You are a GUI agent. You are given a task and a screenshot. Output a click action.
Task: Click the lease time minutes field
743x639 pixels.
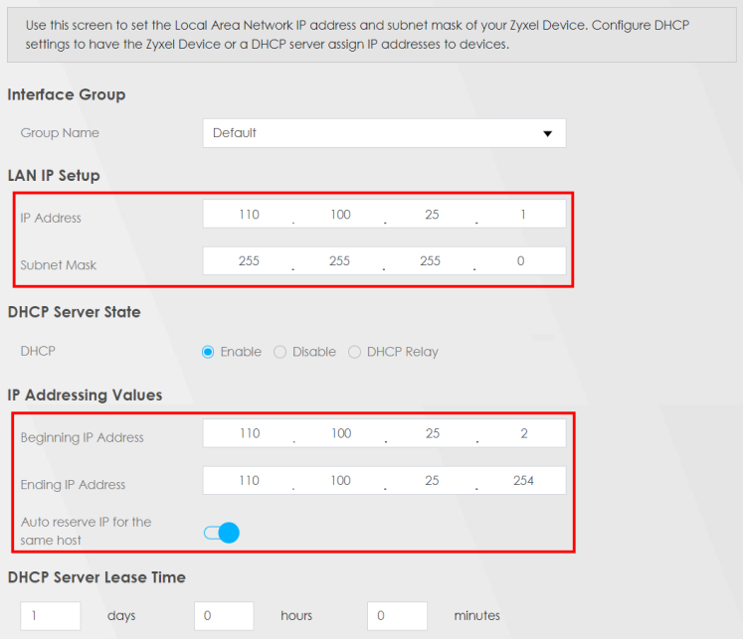[397, 616]
